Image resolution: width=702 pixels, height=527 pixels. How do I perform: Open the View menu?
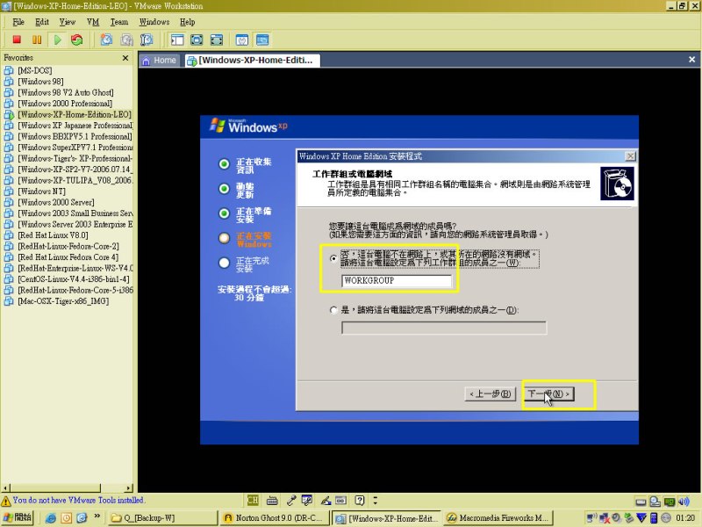coord(68,22)
